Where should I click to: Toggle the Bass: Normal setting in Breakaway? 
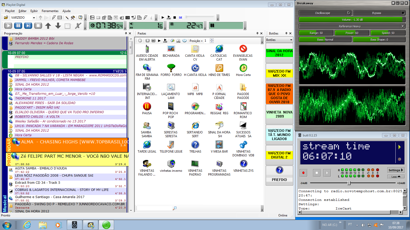(x=325, y=40)
